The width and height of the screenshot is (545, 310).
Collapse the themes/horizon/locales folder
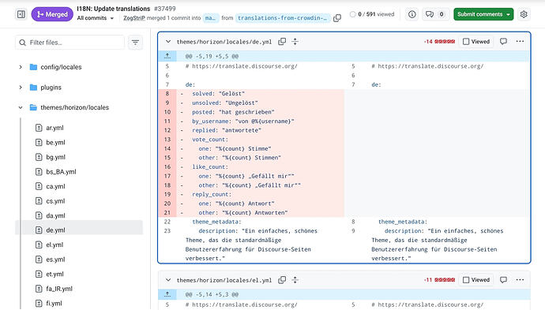click(21, 107)
